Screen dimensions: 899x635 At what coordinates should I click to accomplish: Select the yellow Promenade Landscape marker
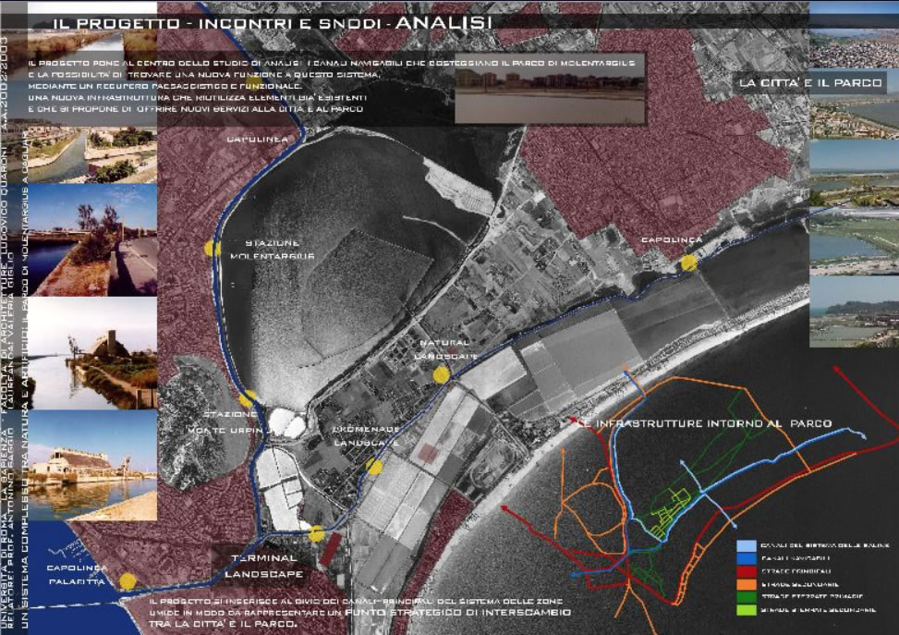(374, 467)
